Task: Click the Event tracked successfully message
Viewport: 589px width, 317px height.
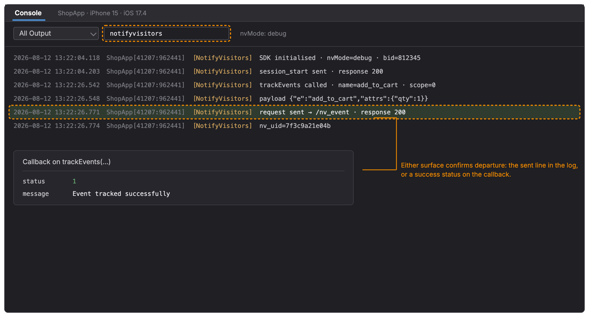Action: point(121,194)
